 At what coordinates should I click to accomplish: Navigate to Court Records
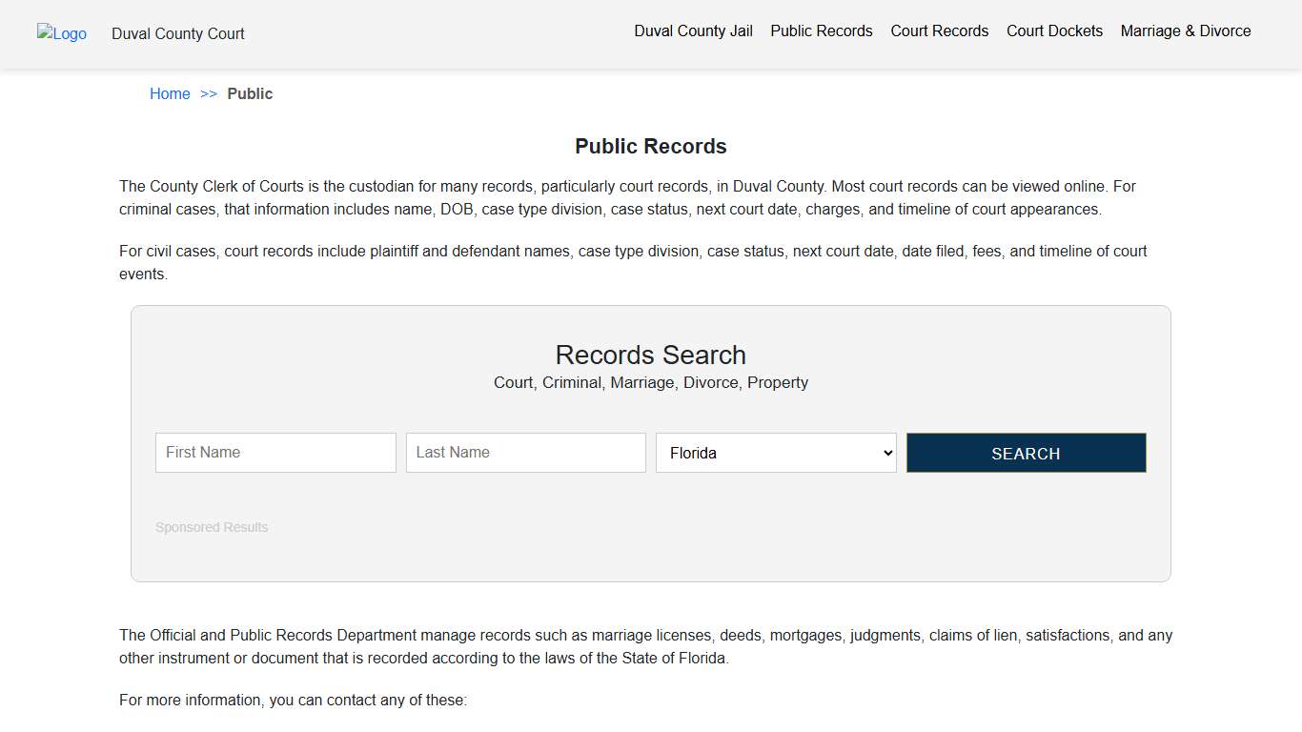(x=939, y=30)
